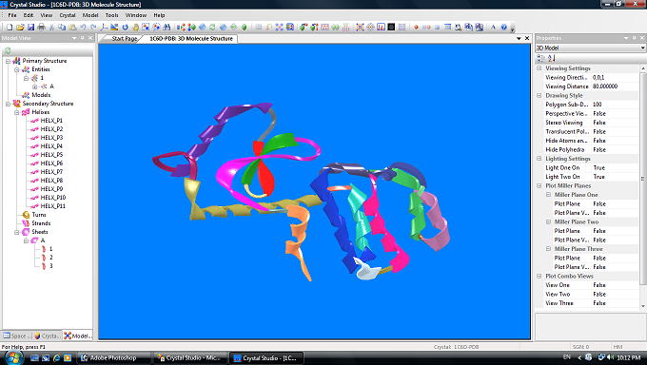This screenshot has height=365, width=647.
Task: Toggle the Hide Atoms an.. False value
Action: (x=599, y=141)
